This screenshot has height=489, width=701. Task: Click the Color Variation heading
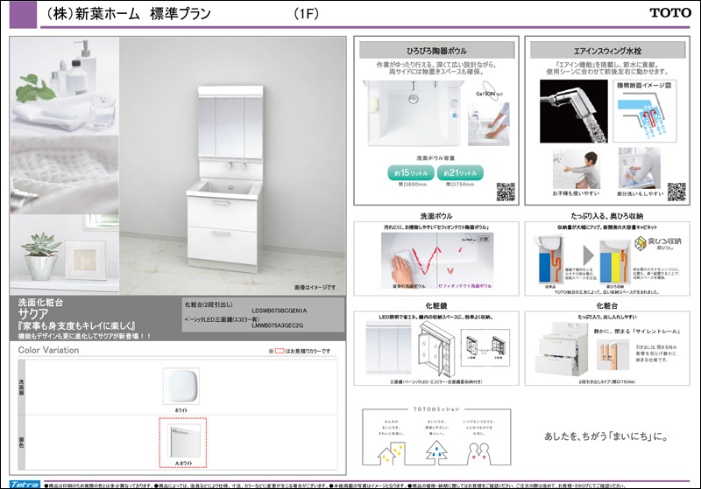click(48, 350)
